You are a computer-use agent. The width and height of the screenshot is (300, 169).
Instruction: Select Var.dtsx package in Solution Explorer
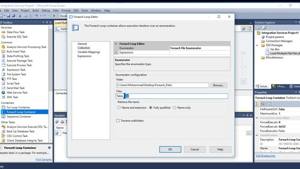pyautogui.click(x=275, y=49)
